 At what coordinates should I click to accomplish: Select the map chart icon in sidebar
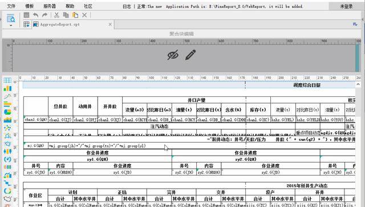pyautogui.click(x=7, y=199)
